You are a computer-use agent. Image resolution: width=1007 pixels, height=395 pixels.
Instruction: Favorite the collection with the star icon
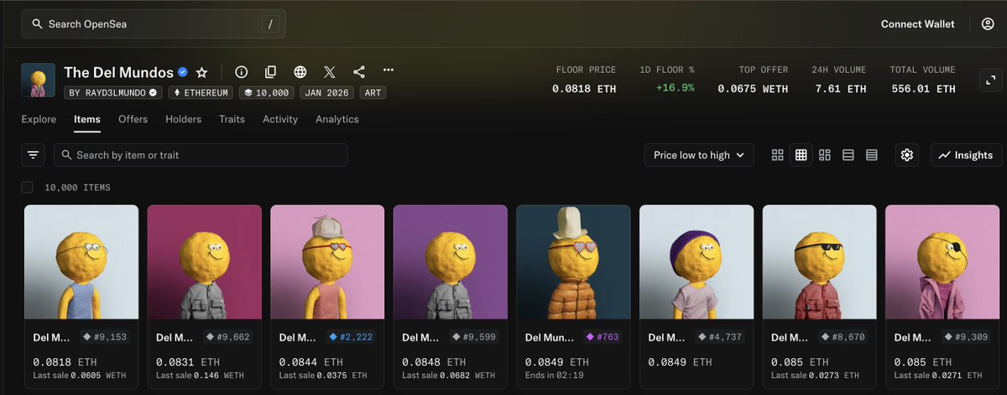[x=201, y=72]
